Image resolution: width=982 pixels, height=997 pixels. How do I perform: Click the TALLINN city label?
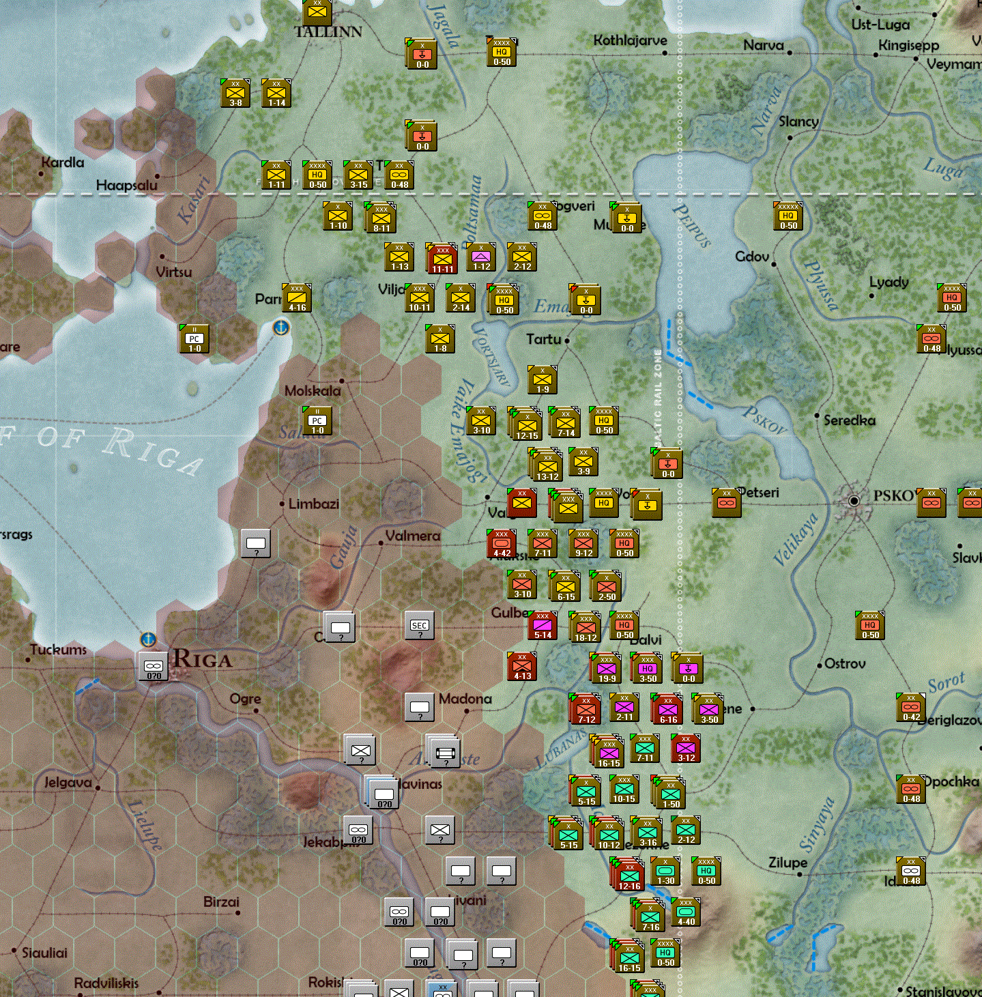328,31
